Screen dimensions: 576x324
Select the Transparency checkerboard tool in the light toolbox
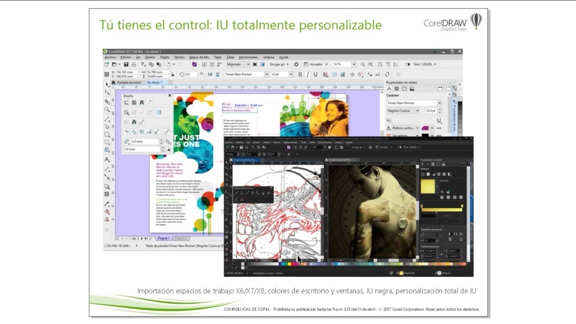coord(107,194)
